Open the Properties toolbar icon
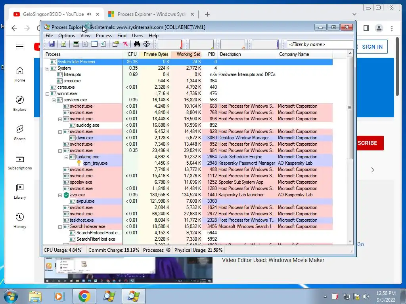 (x=116, y=44)
